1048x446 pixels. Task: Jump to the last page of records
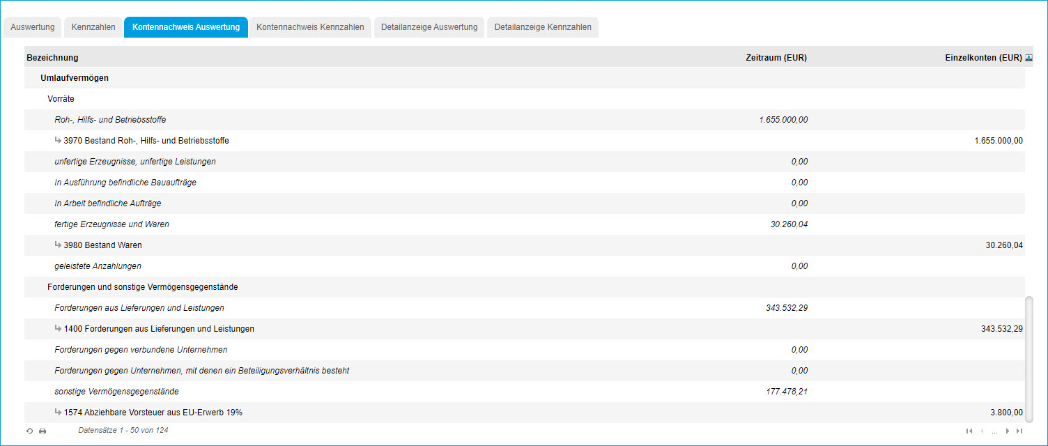click(1019, 431)
